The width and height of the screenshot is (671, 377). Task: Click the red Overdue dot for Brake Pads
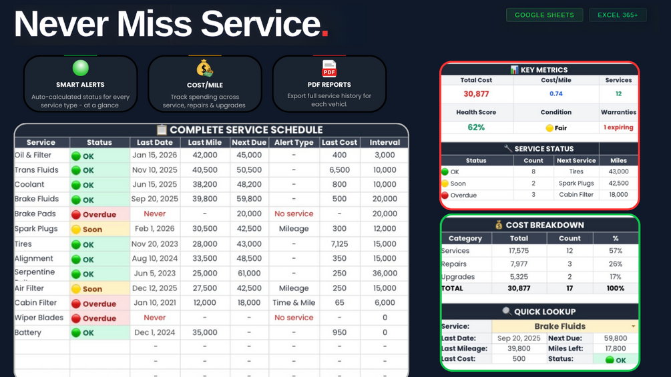click(x=76, y=215)
